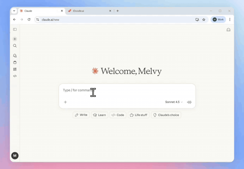Expand the Sonnet 4.5 model selector

pyautogui.click(x=174, y=102)
